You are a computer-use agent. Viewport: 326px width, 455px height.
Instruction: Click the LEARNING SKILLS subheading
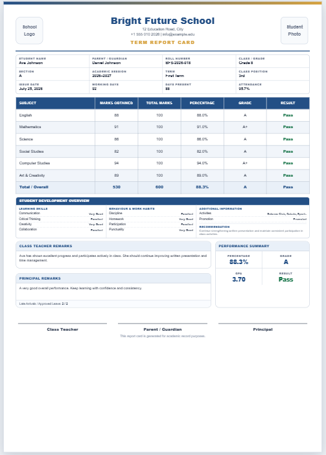(x=33, y=208)
